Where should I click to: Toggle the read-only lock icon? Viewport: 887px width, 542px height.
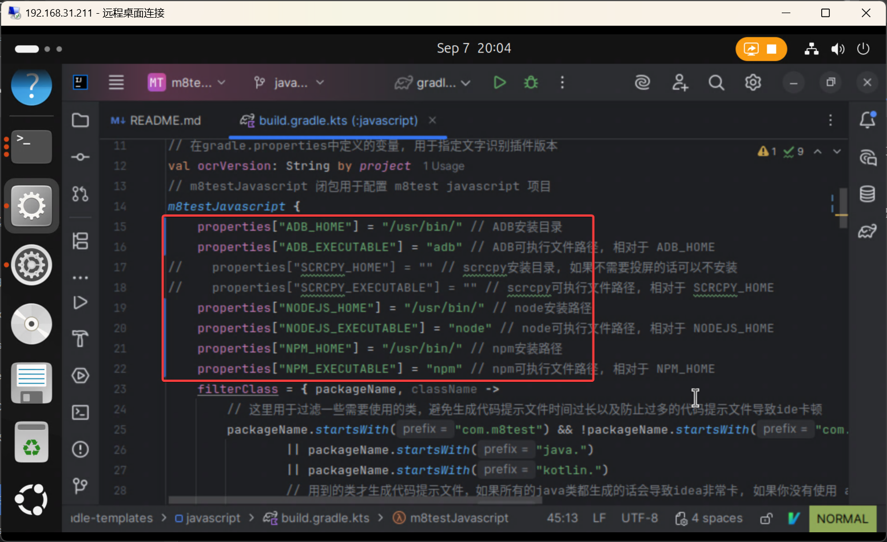[x=766, y=519]
